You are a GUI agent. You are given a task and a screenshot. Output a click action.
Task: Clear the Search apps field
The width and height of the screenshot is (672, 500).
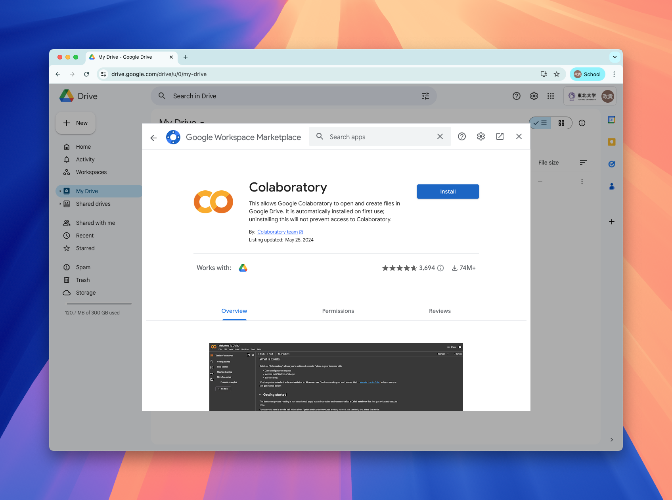pyautogui.click(x=440, y=136)
